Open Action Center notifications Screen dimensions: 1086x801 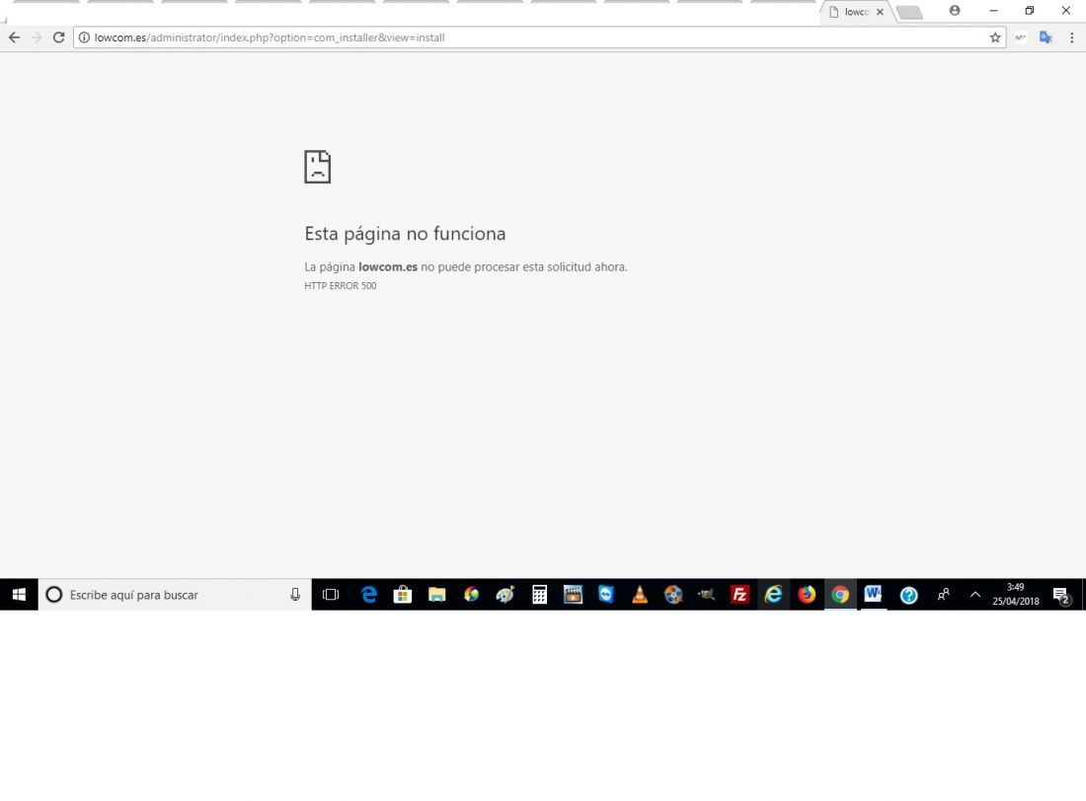coord(1061,595)
